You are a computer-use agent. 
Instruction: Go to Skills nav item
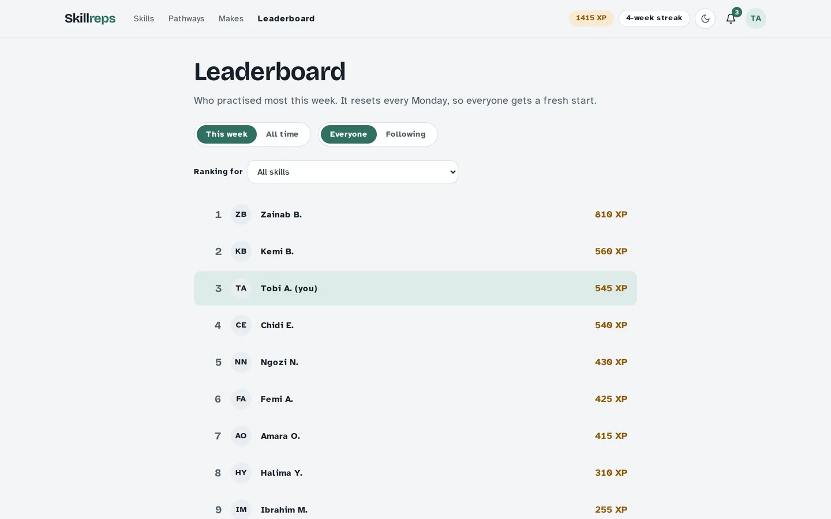tap(144, 18)
